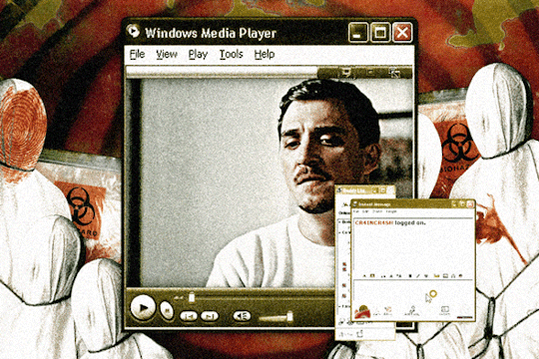
Task: Open the File menu
Action: point(137,54)
